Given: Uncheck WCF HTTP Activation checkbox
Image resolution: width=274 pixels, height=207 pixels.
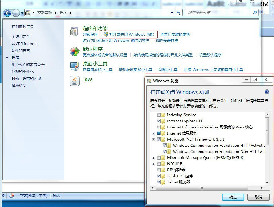Looking at the screenshot, I should [x=164, y=145].
